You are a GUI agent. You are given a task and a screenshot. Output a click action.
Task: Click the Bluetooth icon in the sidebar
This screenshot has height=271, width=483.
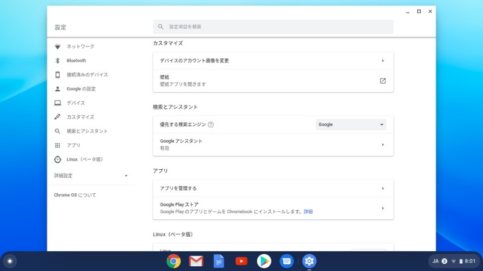click(x=57, y=61)
